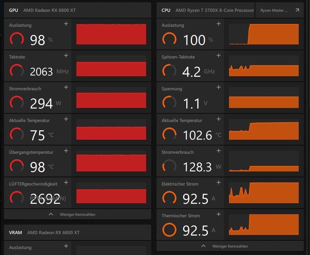Screen dimensions: 310x255
Task: Click plus icon on CPU Spannung row
Action: 219,87
